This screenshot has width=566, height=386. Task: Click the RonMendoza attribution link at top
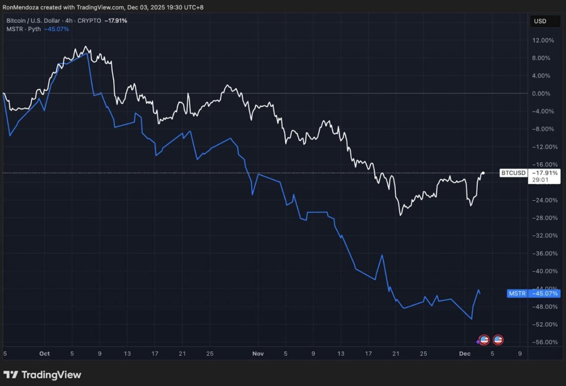click(20, 7)
